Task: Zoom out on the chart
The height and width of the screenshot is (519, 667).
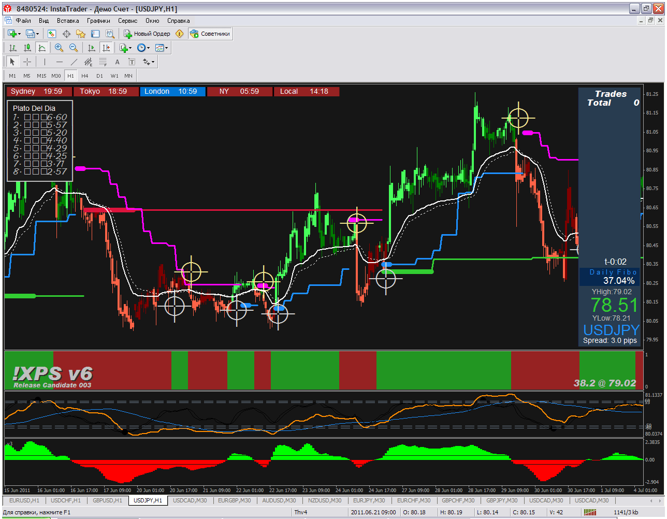Action: click(x=74, y=48)
